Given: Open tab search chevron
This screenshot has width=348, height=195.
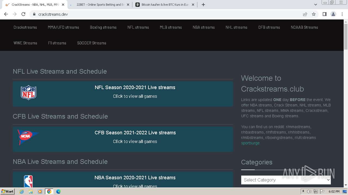Looking at the screenshot, I should [316, 5].
